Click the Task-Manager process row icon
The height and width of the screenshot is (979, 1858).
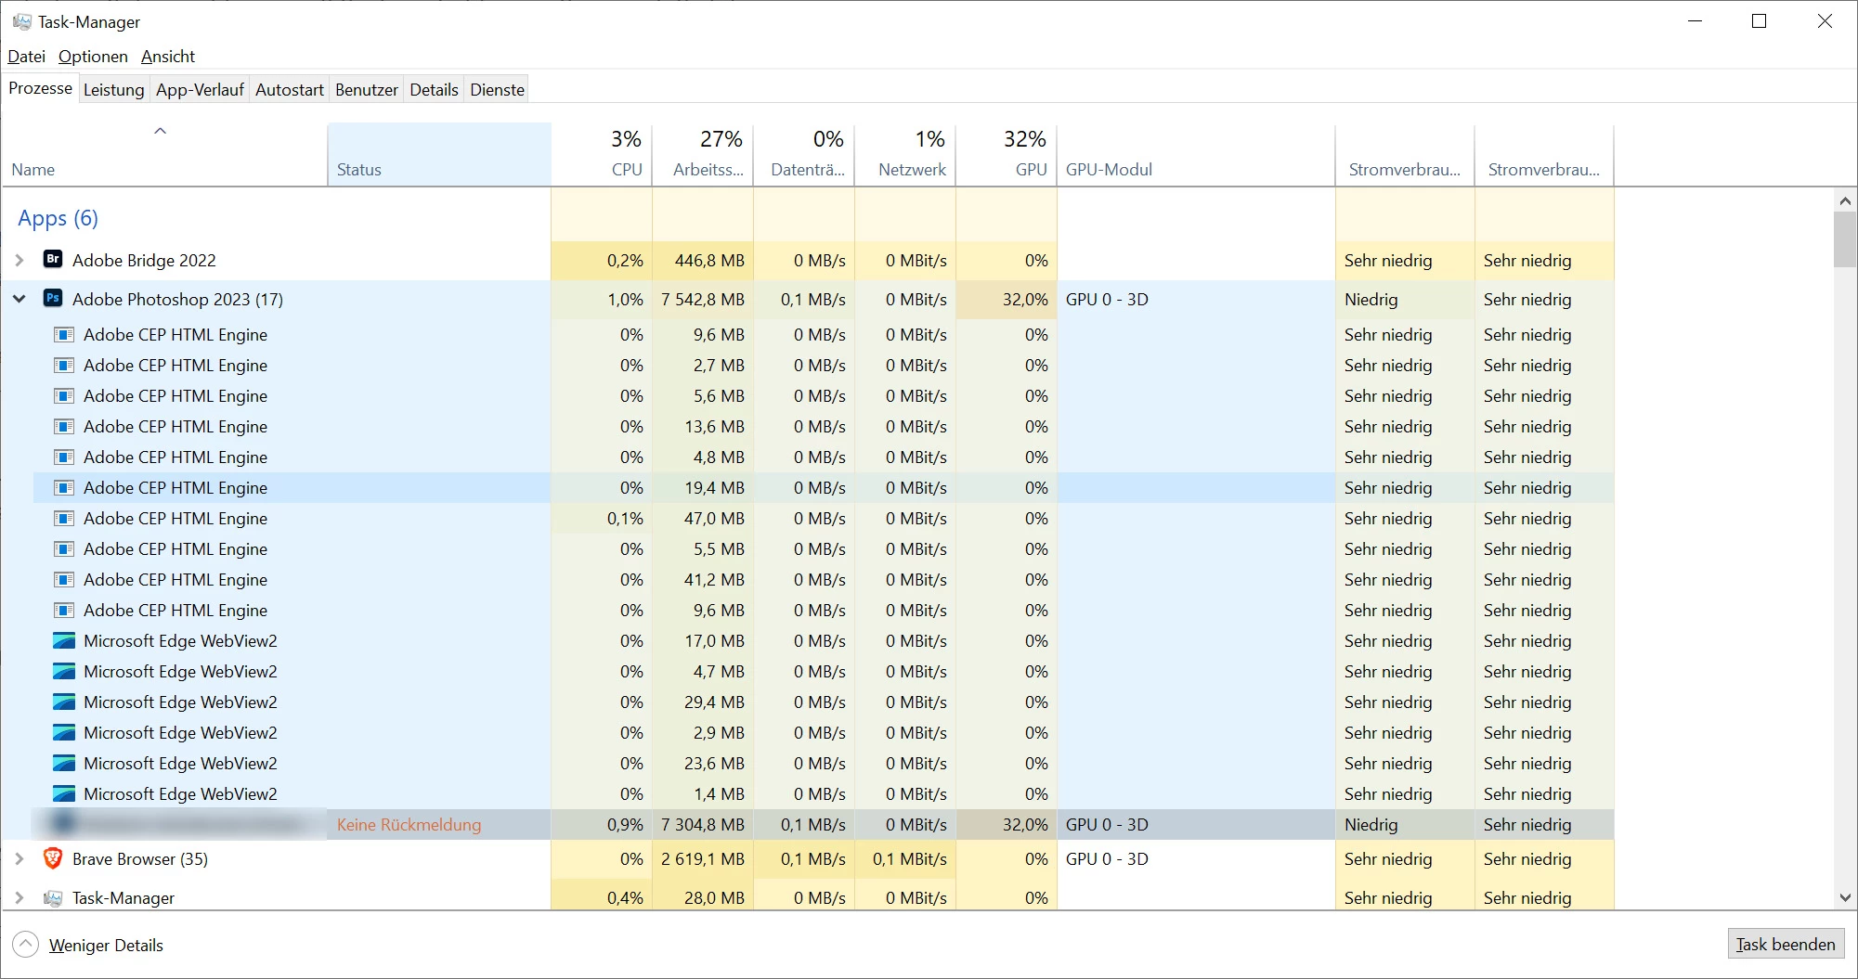click(x=53, y=897)
